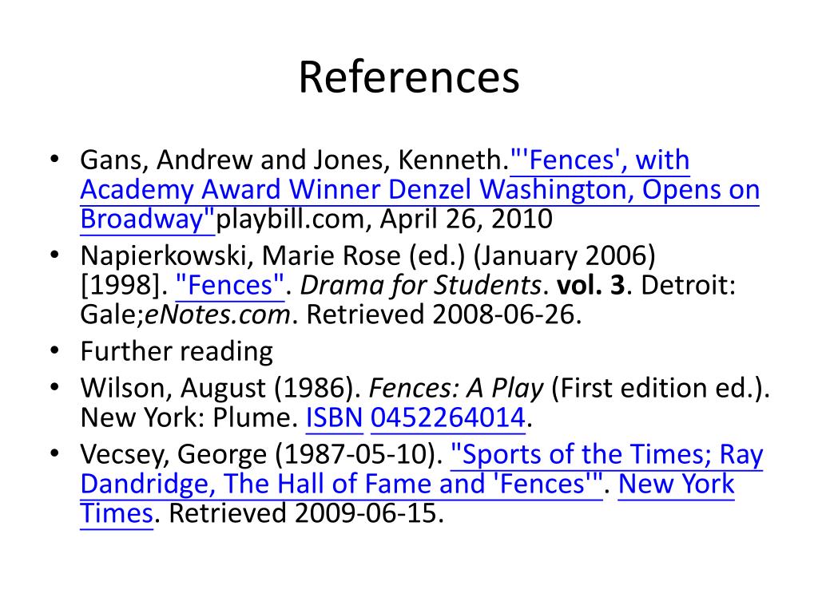Click the italic "eNotes.com" text
This screenshot has height=613, width=818.
(x=217, y=314)
